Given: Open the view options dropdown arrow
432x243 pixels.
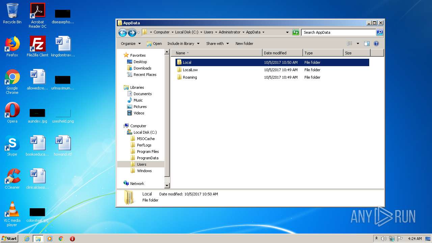Looking at the screenshot, I should pos(358,44).
